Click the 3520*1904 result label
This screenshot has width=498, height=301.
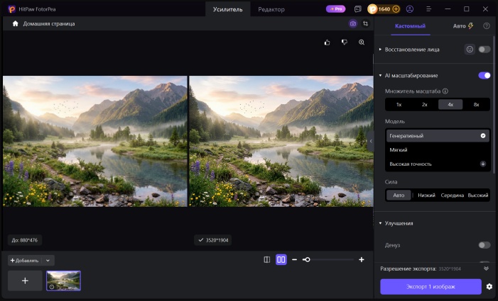[213, 240]
